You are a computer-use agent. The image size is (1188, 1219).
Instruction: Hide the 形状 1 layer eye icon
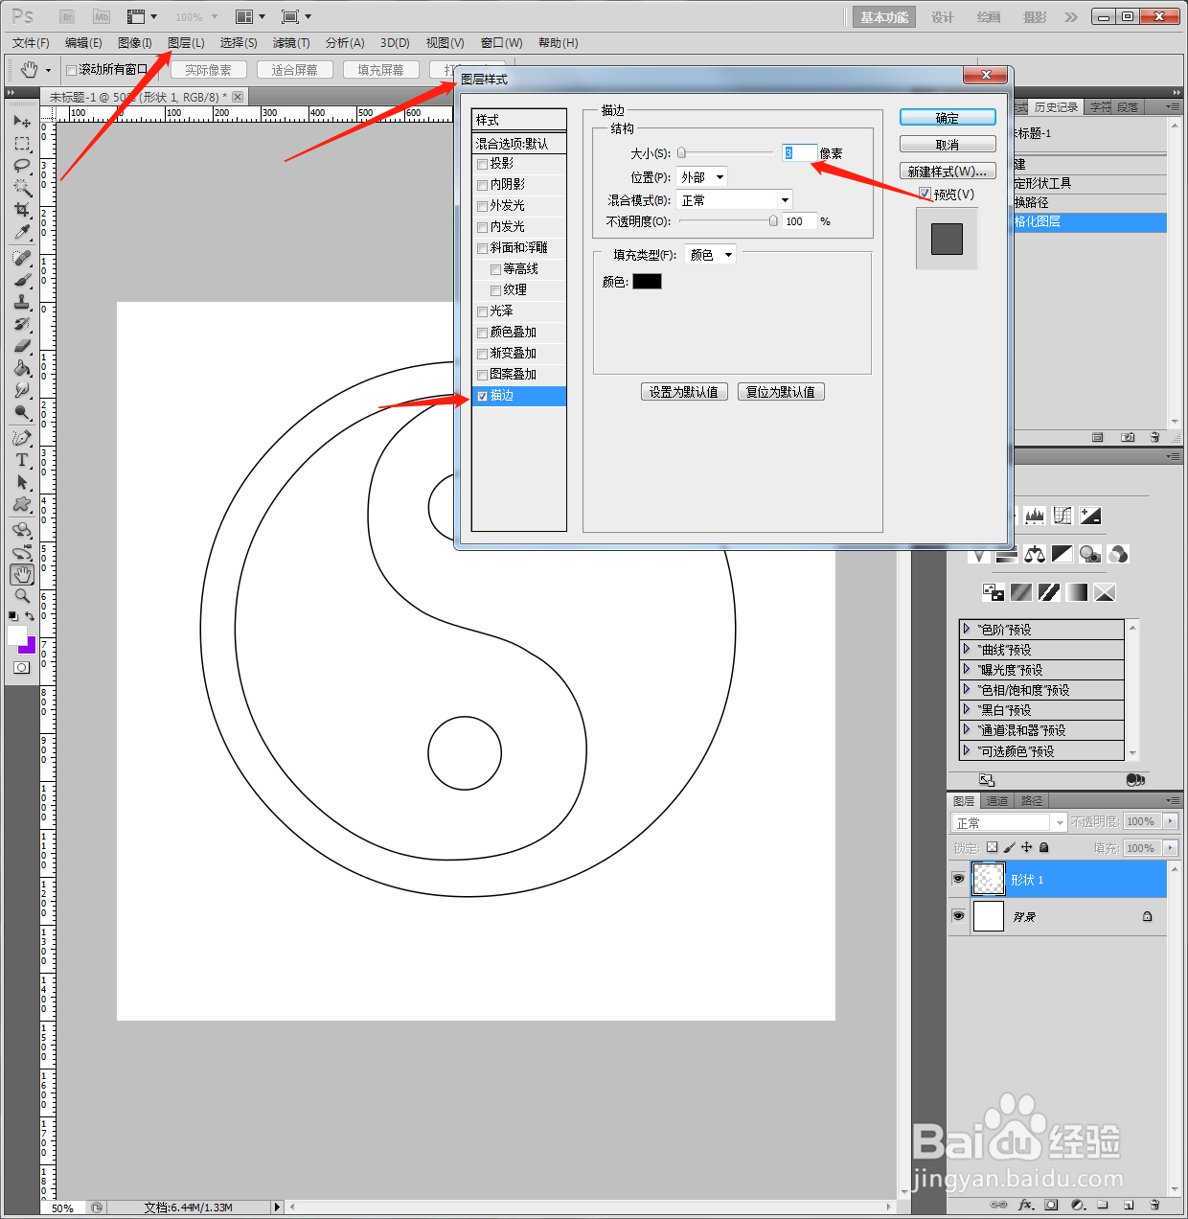(958, 879)
